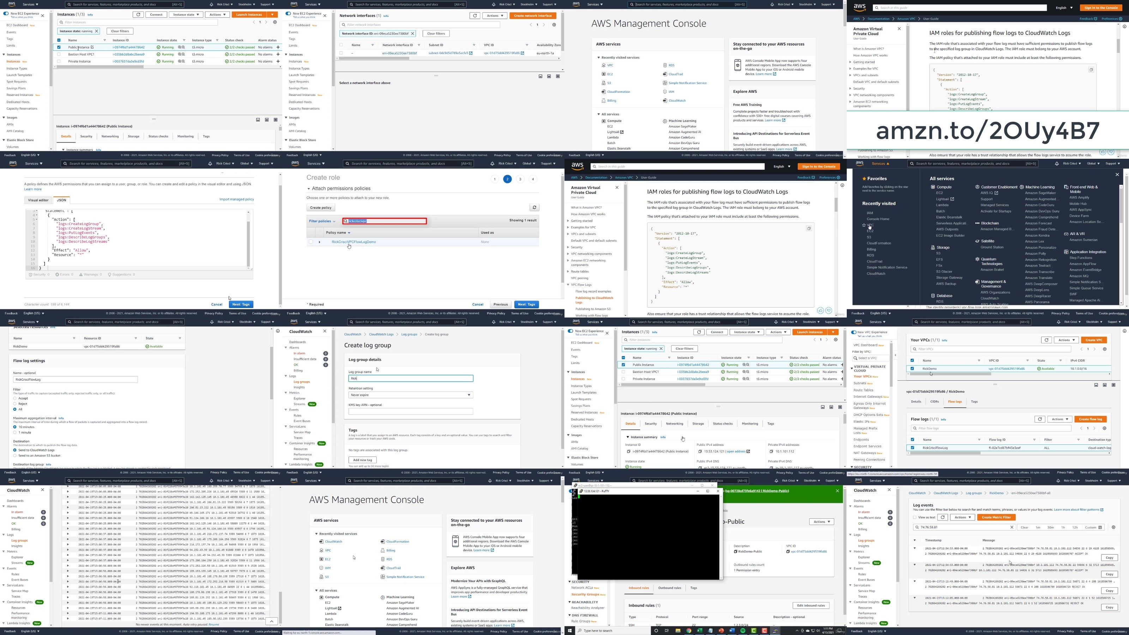Collapse the 13:11:49 log event row

[x=915, y=581]
